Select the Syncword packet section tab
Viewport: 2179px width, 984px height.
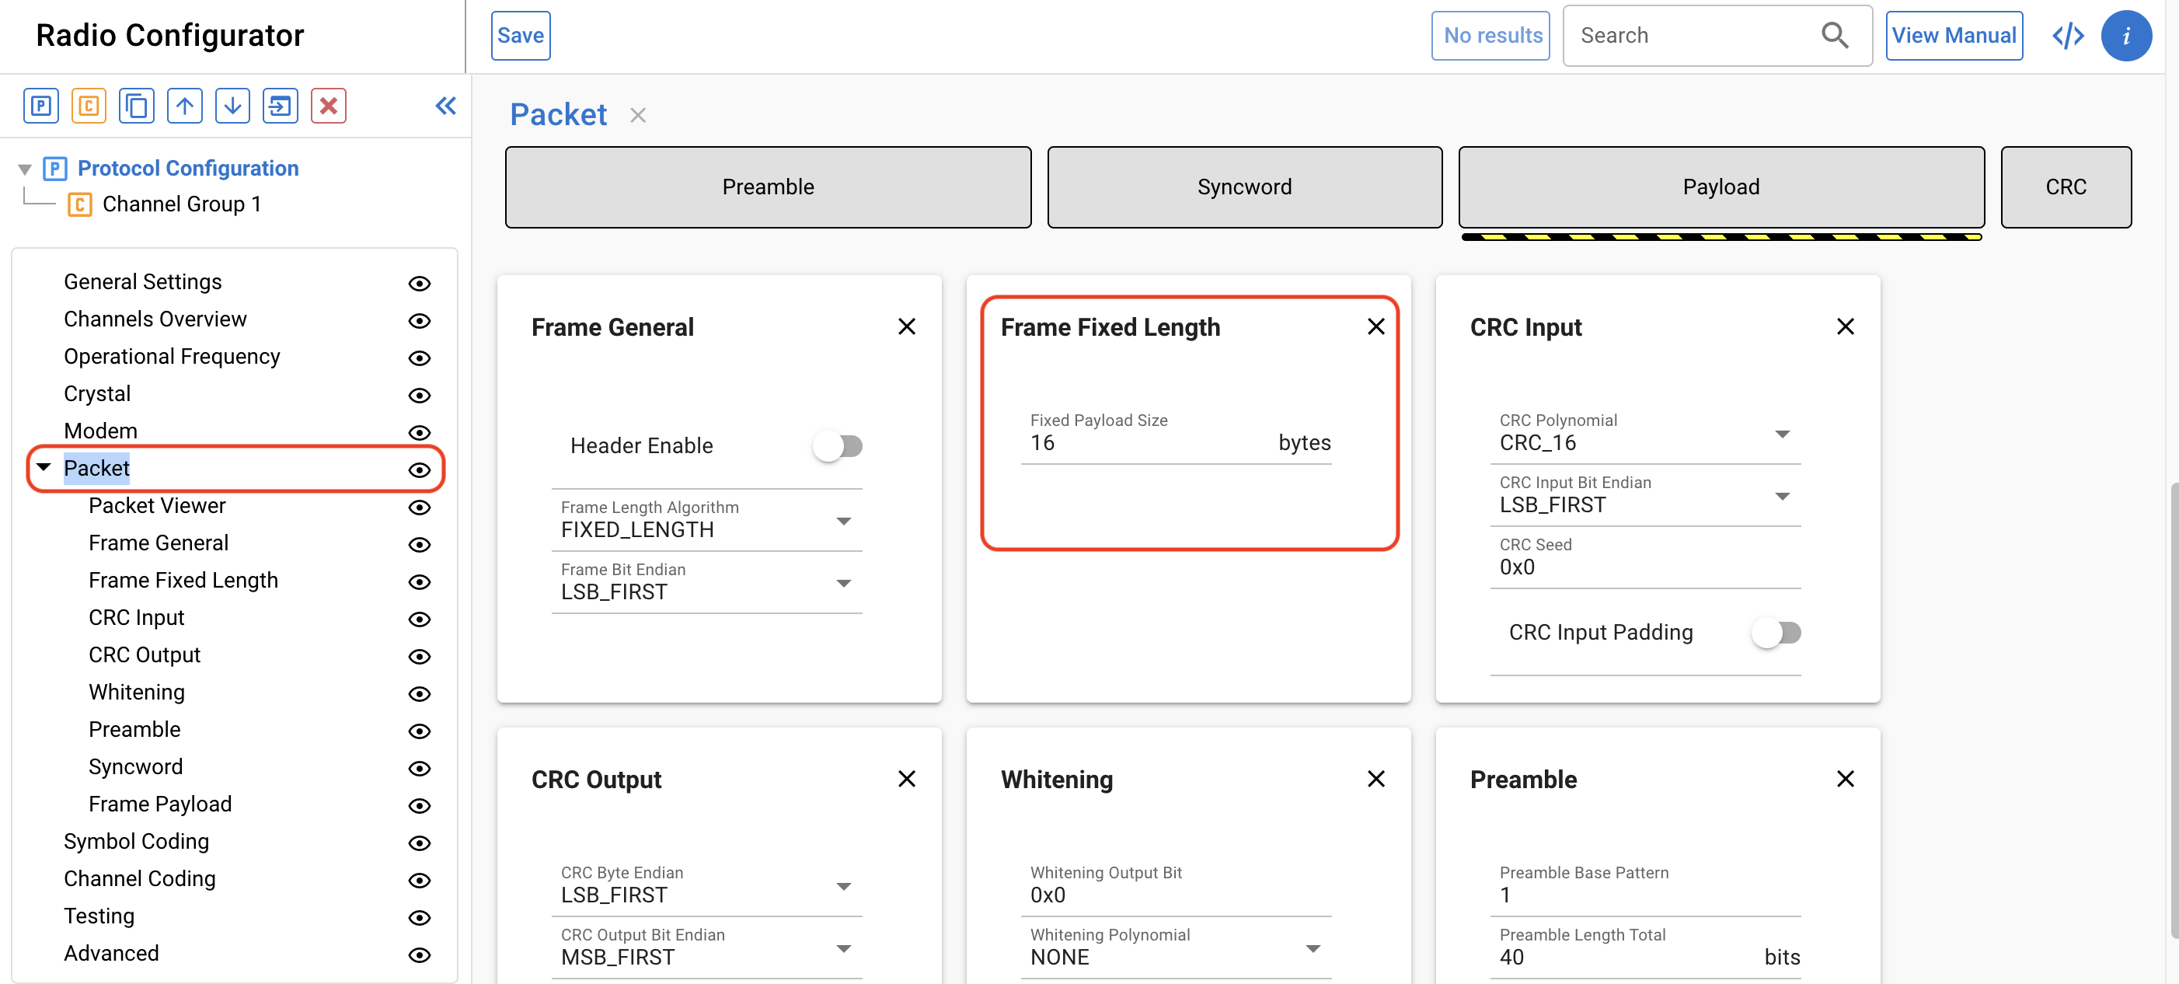[1243, 187]
